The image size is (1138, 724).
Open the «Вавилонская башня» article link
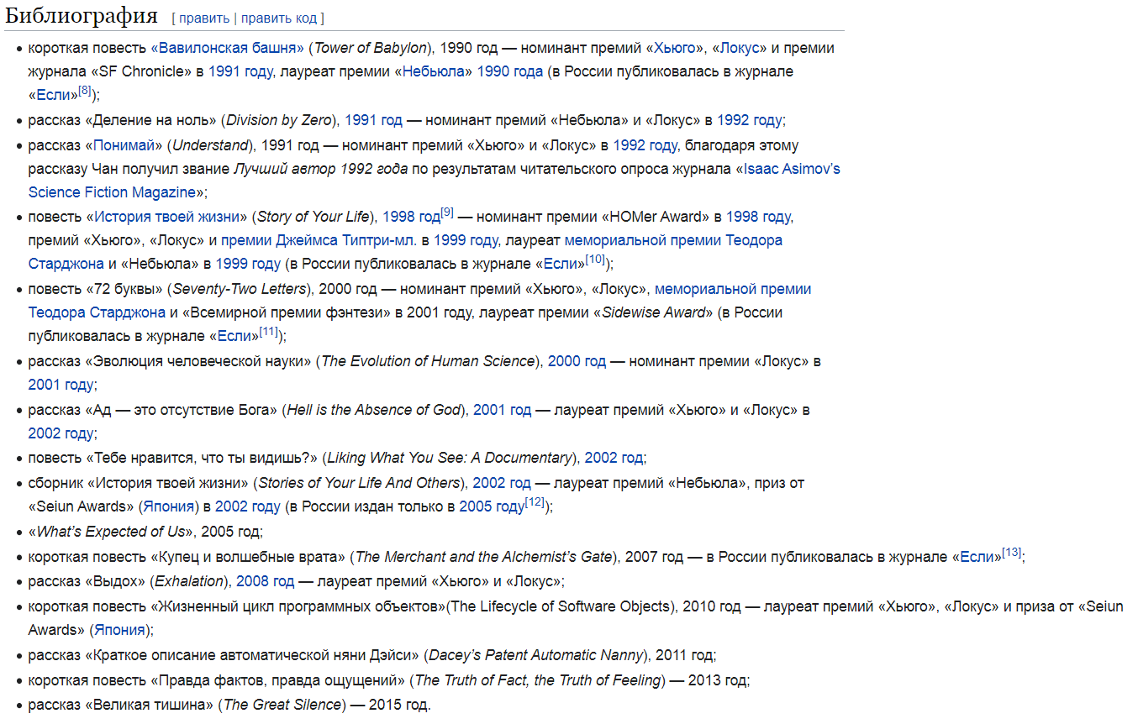pyautogui.click(x=230, y=48)
